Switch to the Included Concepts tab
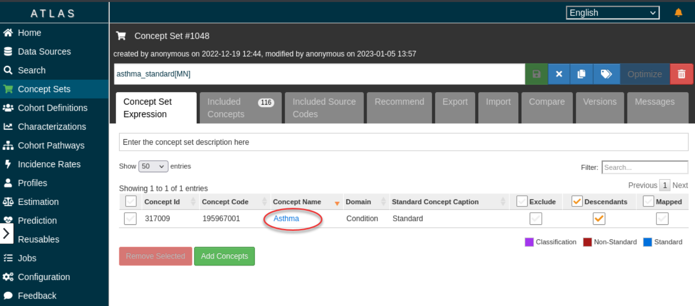This screenshot has height=306, width=695. (240, 108)
